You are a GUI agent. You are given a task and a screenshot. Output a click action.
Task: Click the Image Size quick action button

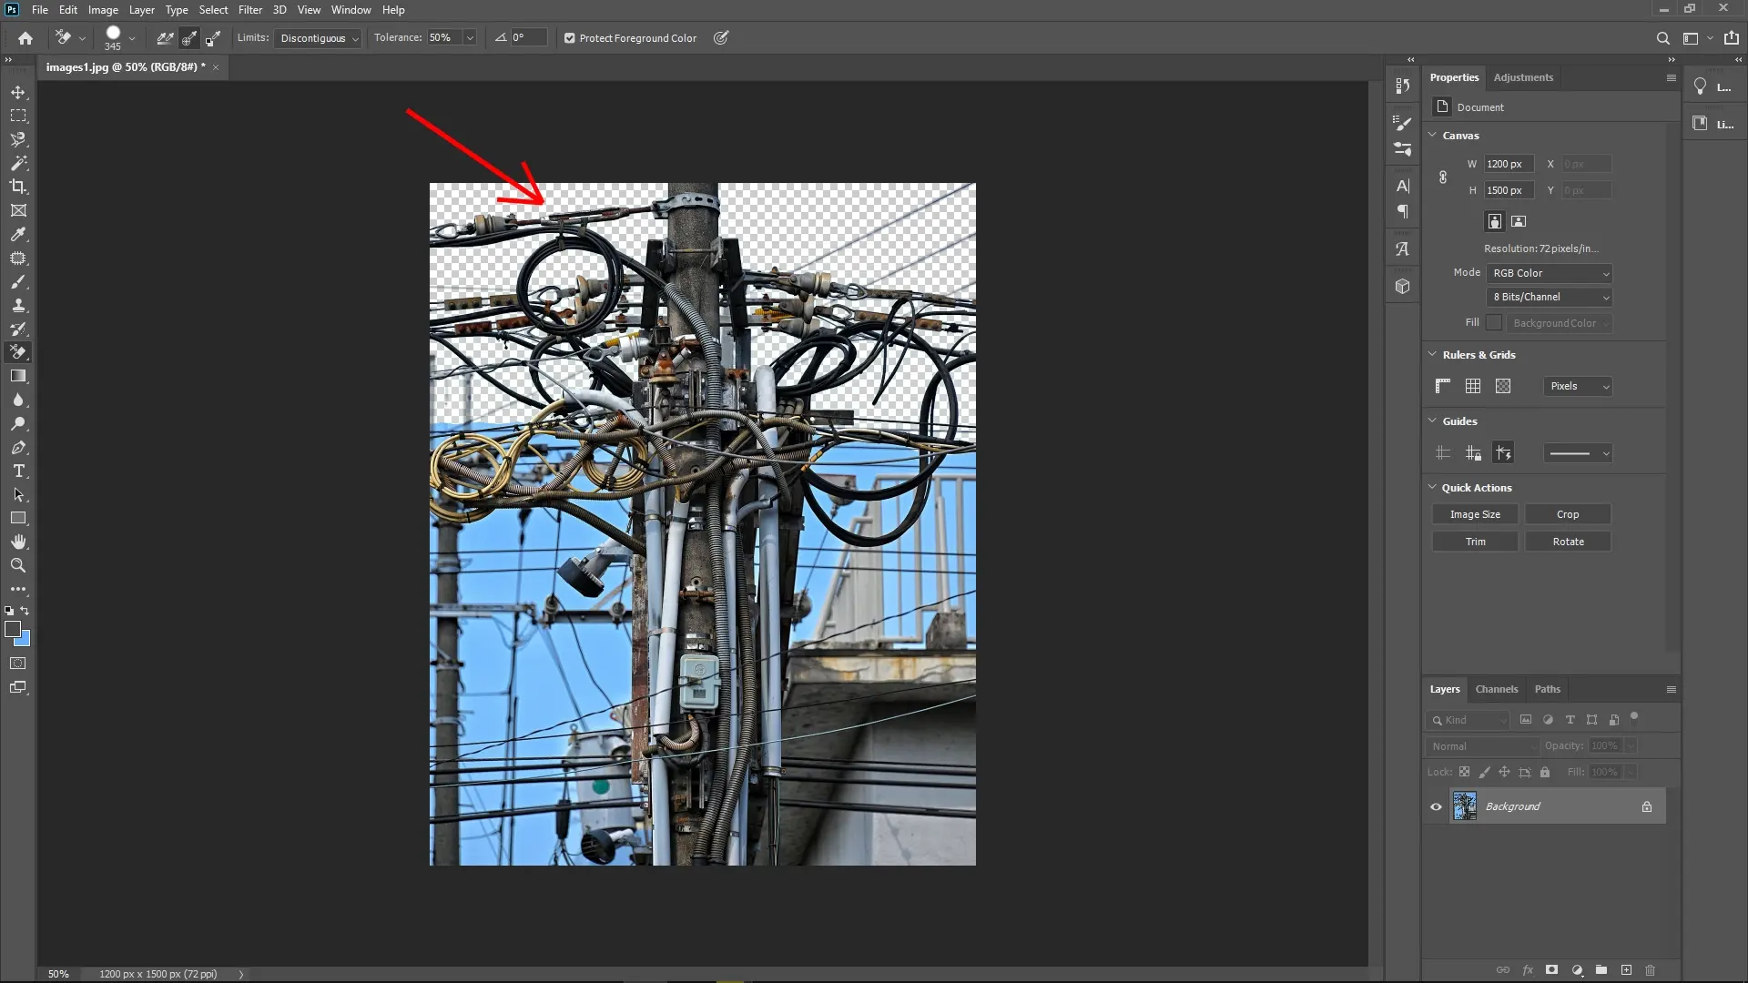tap(1474, 513)
